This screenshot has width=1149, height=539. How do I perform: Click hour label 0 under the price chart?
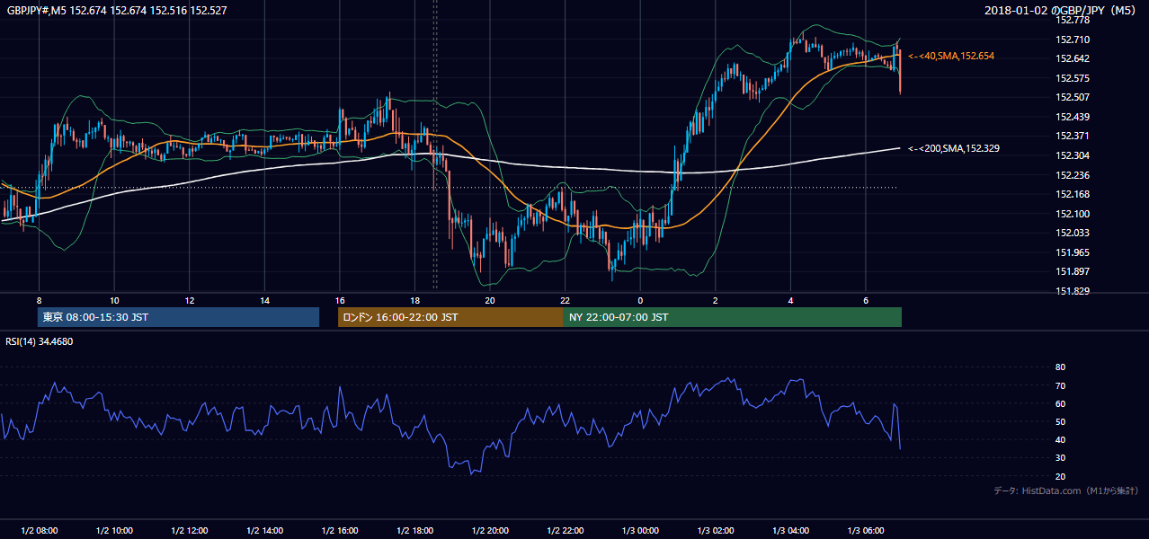coord(640,300)
